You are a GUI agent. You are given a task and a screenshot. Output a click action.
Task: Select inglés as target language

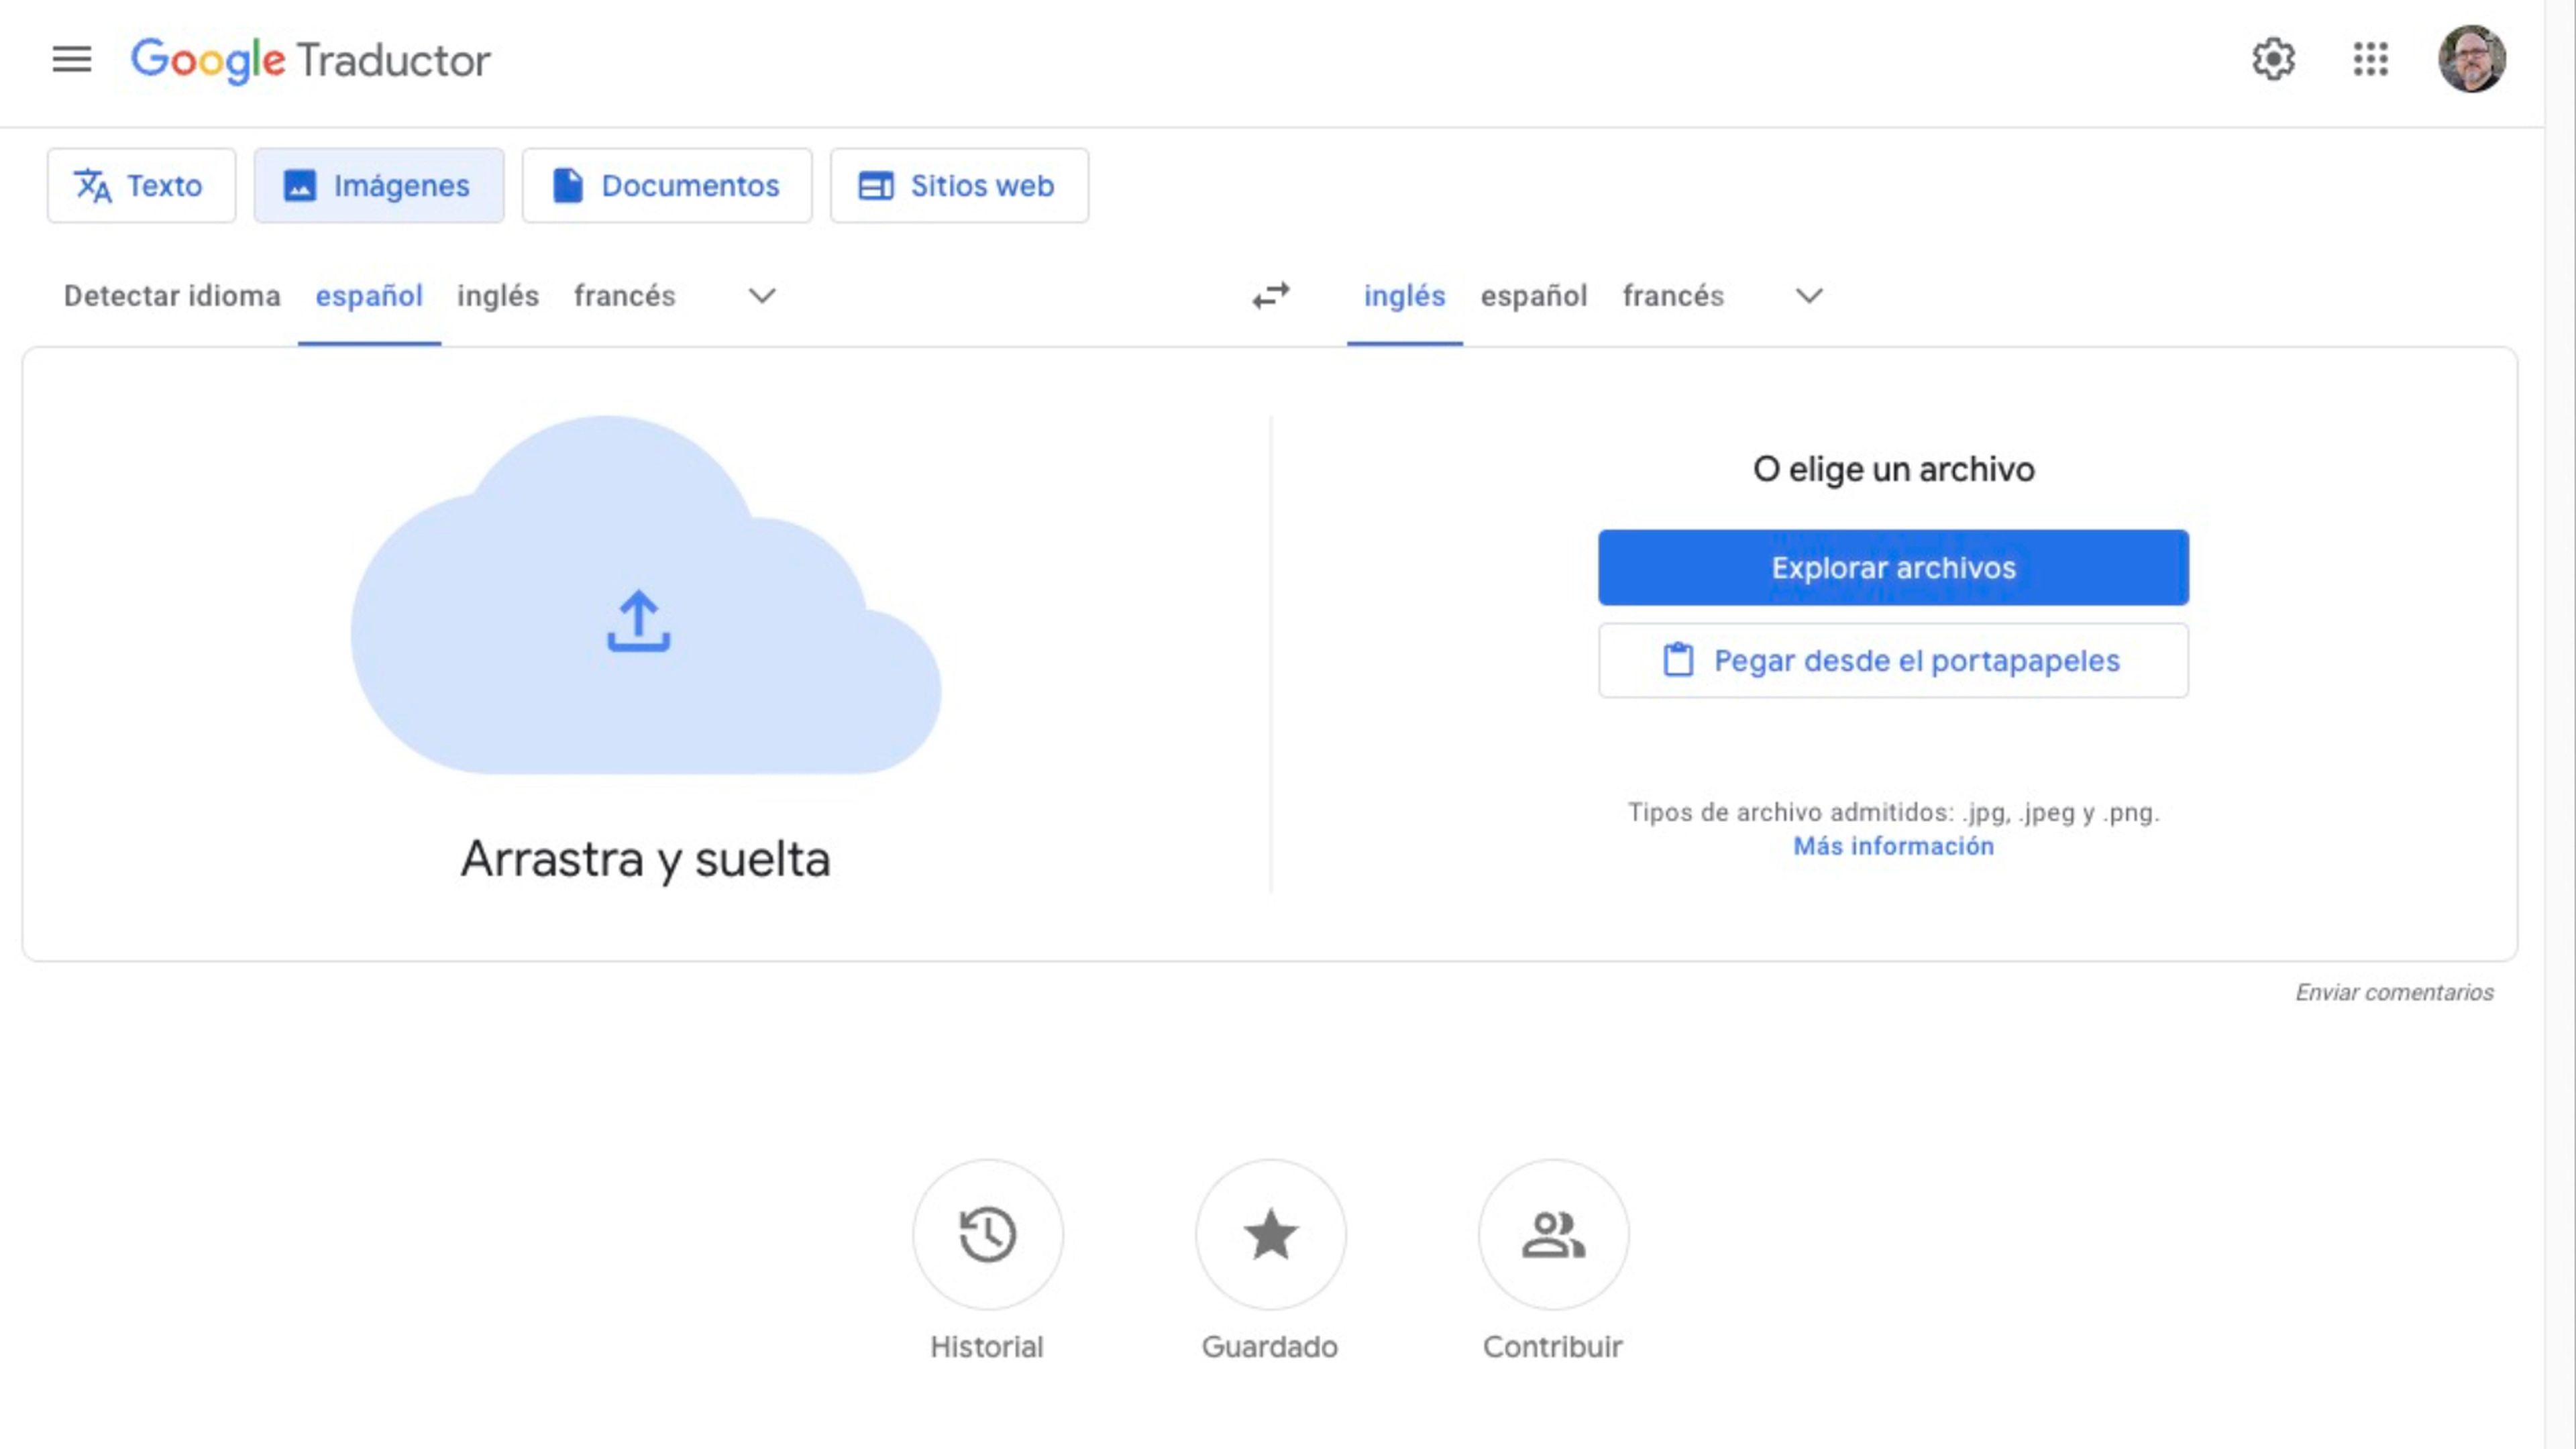tap(1405, 297)
